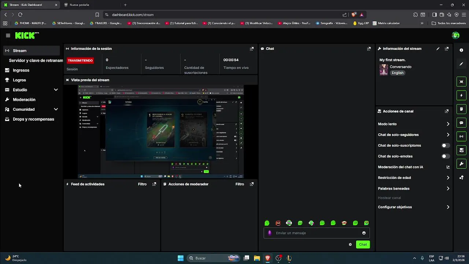The height and width of the screenshot is (264, 469).
Task: Toggle the channel actions icon in right rail
Action: point(461,150)
